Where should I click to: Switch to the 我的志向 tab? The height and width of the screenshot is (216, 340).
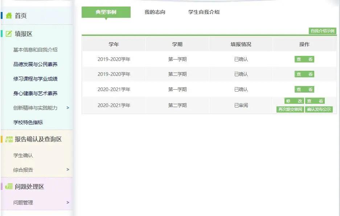coord(156,12)
